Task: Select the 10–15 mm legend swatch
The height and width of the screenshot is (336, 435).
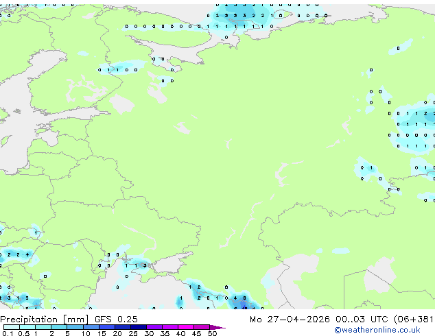Action: tap(91, 327)
